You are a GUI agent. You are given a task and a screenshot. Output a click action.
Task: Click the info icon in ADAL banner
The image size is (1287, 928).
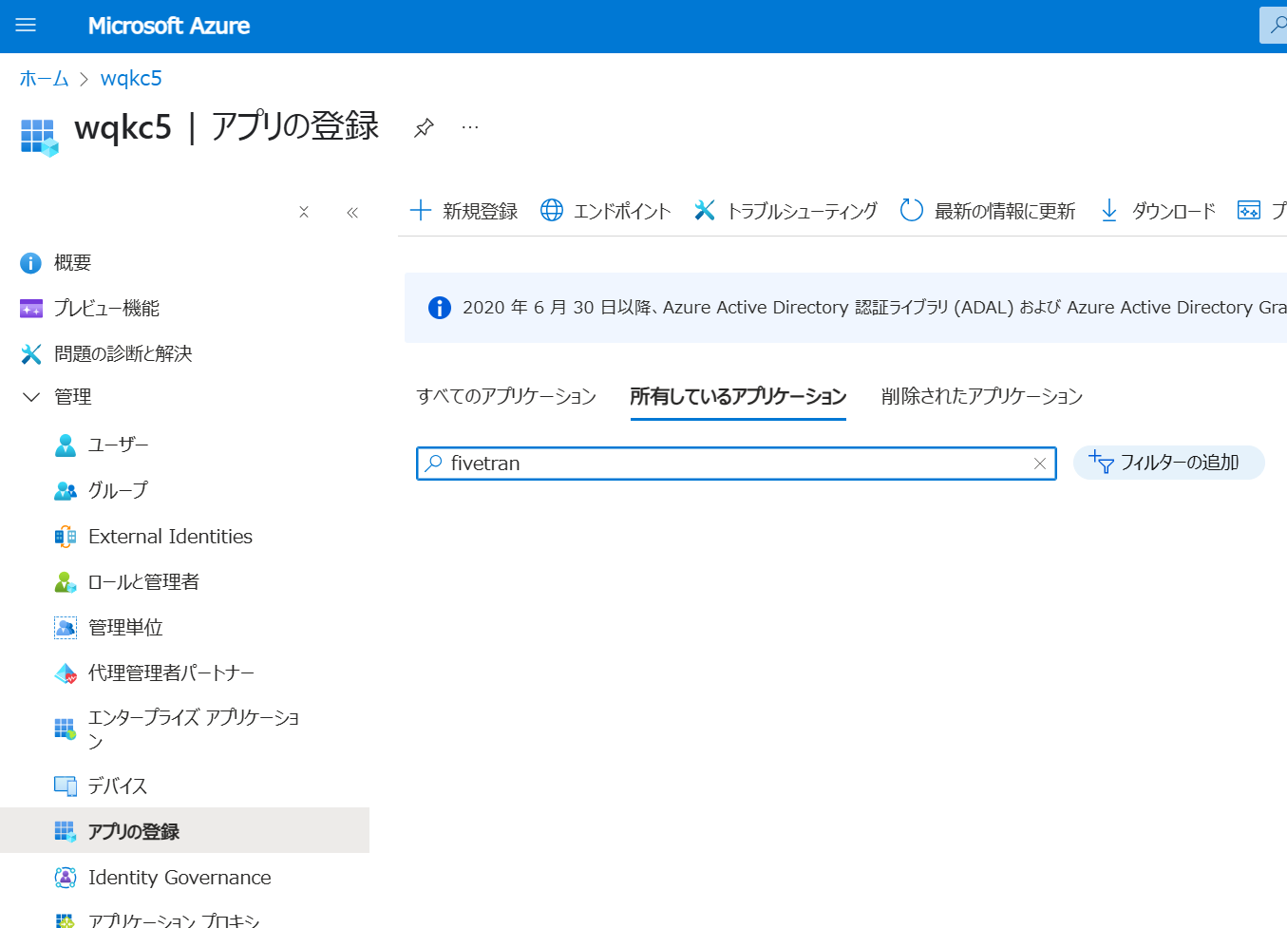point(440,308)
